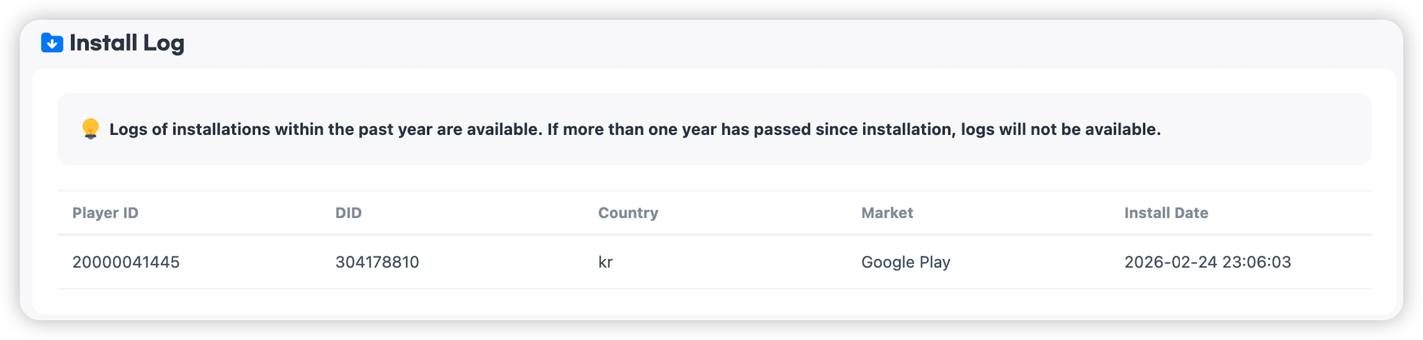This screenshot has height=340, width=1423.
Task: Click the Install Log folder download icon
Action: tap(52, 42)
